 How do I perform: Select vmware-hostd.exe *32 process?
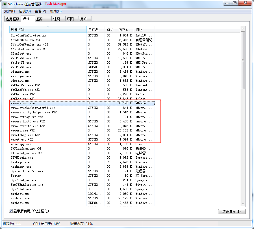pos(82,121)
